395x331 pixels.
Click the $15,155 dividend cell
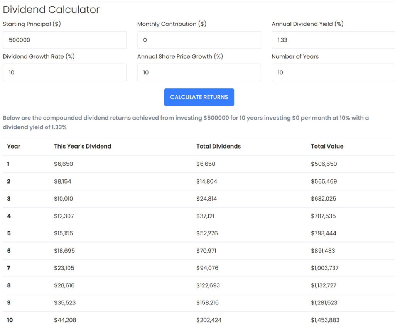(64, 233)
